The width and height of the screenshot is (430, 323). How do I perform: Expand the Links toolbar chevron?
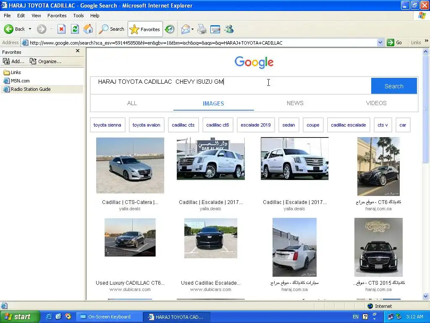click(x=427, y=41)
